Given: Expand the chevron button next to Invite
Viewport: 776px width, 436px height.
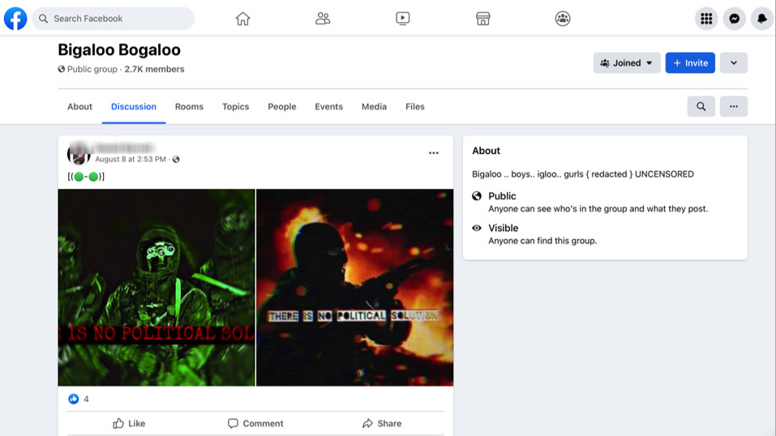Looking at the screenshot, I should pyautogui.click(x=733, y=63).
